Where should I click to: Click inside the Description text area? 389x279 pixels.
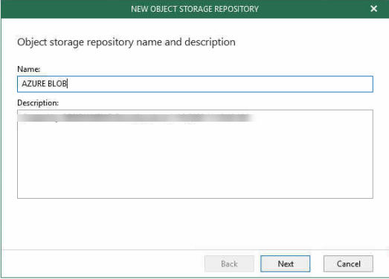pos(195,154)
